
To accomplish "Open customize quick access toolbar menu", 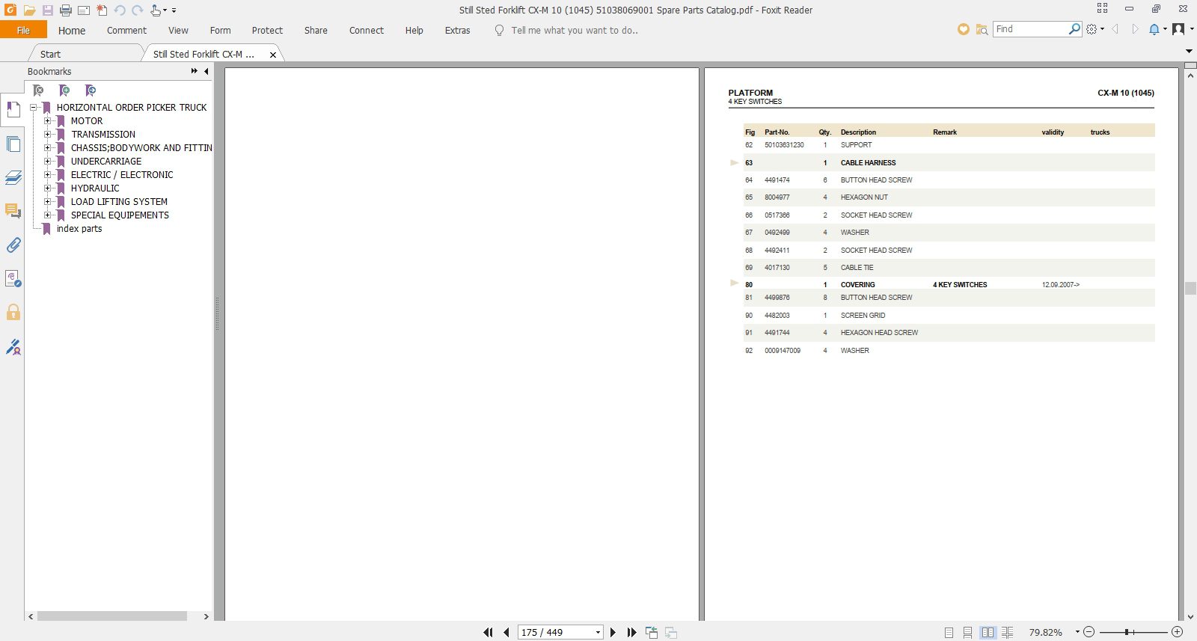I will coord(174,10).
